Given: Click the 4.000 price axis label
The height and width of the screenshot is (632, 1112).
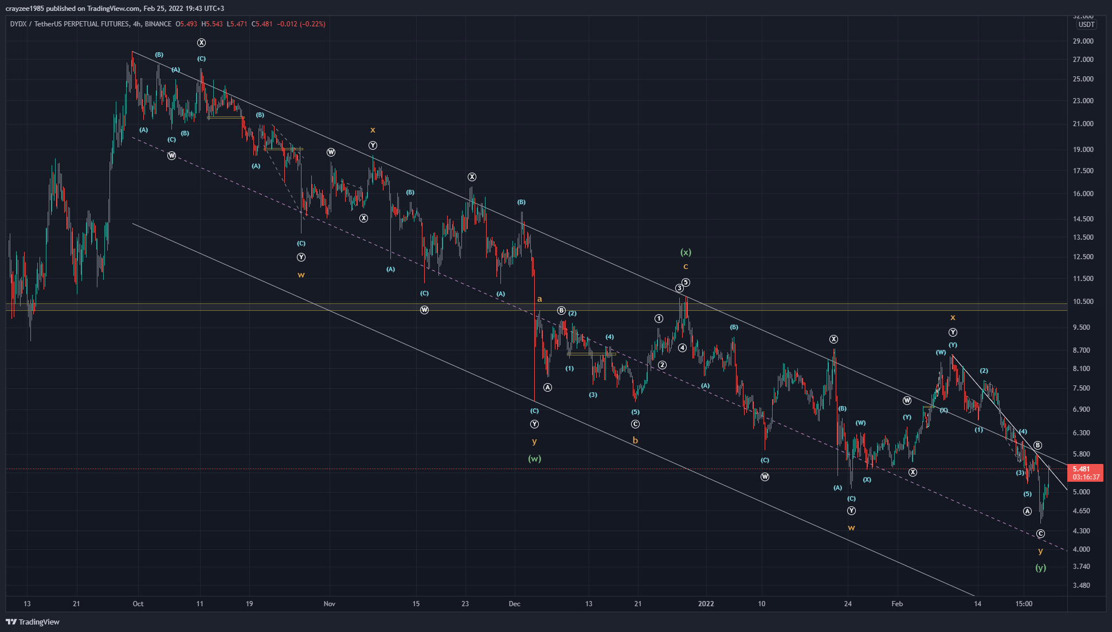Looking at the screenshot, I should pos(1082,549).
